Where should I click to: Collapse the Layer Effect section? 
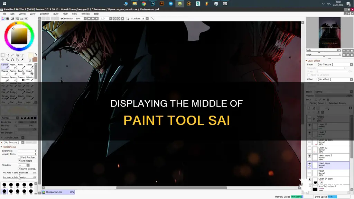307,61
